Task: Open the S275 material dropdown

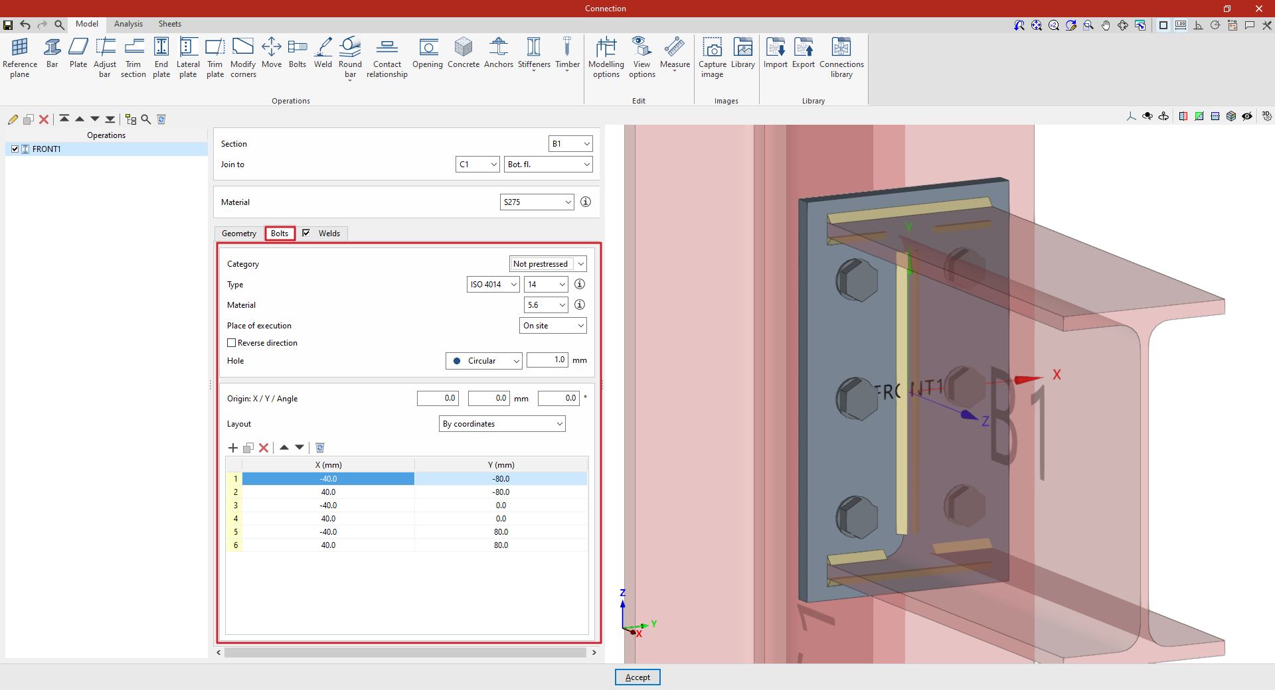Action: coord(537,202)
